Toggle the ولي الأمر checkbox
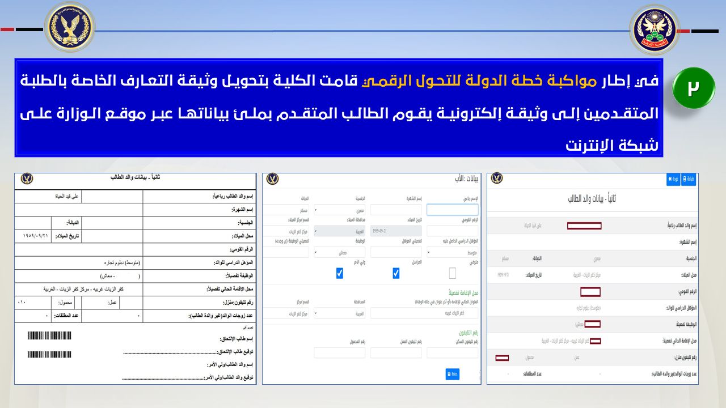The width and height of the screenshot is (726, 408). point(339,274)
